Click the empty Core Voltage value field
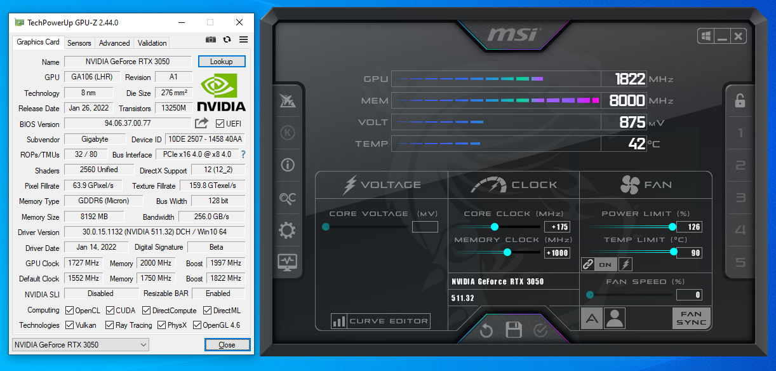This screenshot has width=776, height=371. (425, 227)
